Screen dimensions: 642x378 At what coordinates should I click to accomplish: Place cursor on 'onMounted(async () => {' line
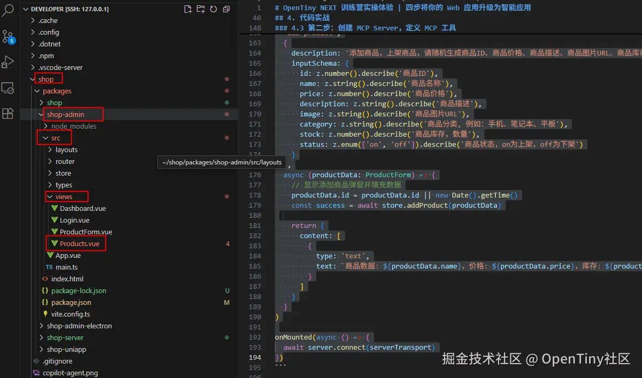pyautogui.click(x=323, y=337)
